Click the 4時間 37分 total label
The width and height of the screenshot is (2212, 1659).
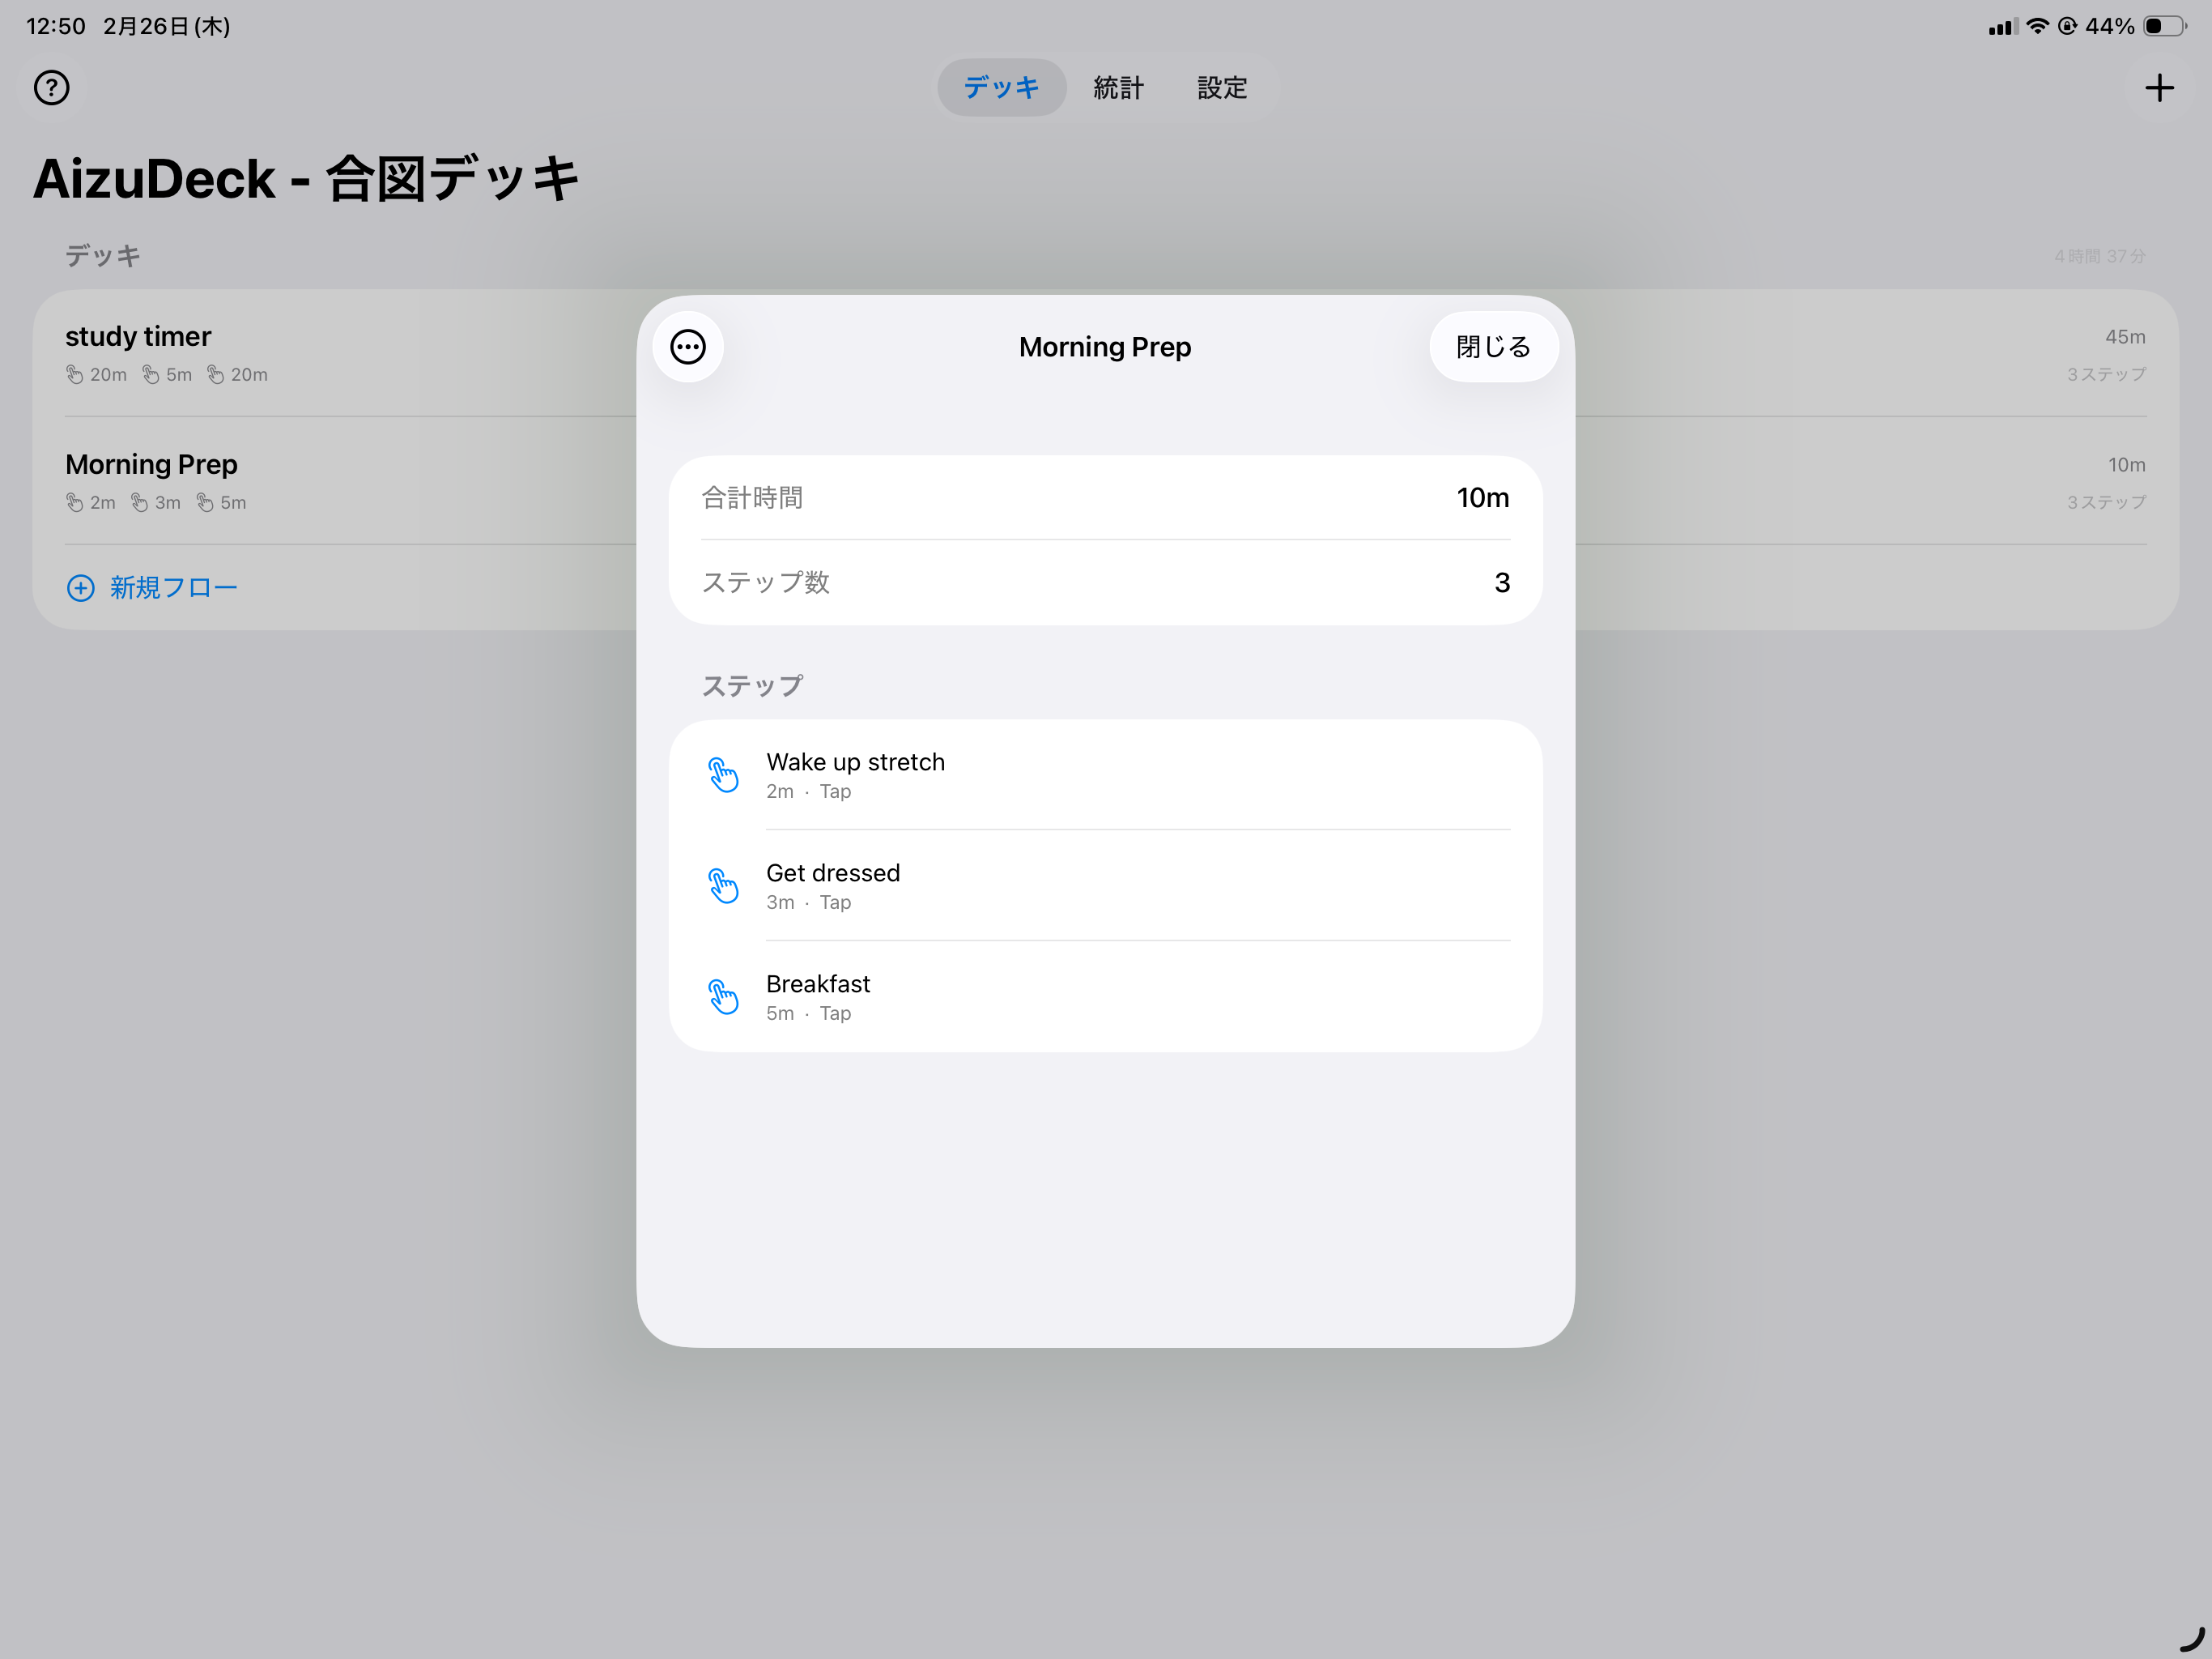click(x=2100, y=256)
